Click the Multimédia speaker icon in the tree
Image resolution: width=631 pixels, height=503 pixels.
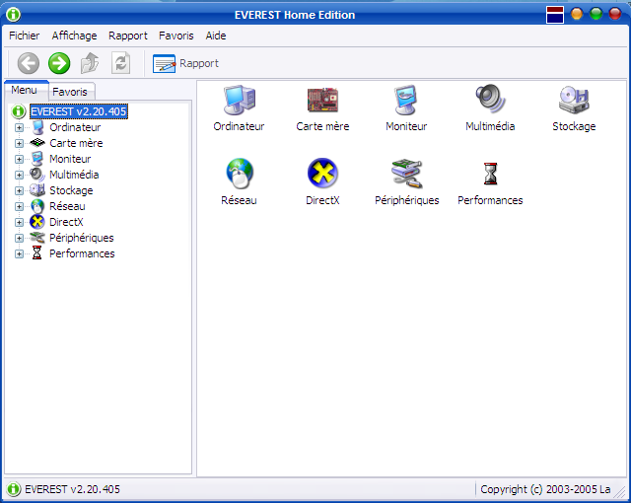(x=37, y=175)
